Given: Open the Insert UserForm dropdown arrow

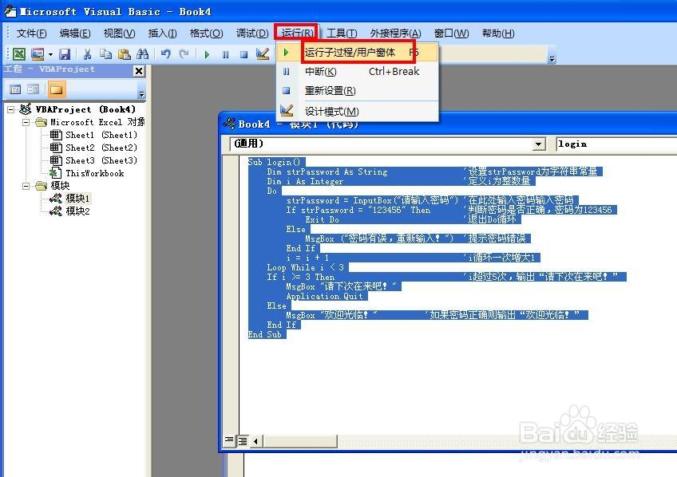Looking at the screenshot, I should [x=50, y=54].
